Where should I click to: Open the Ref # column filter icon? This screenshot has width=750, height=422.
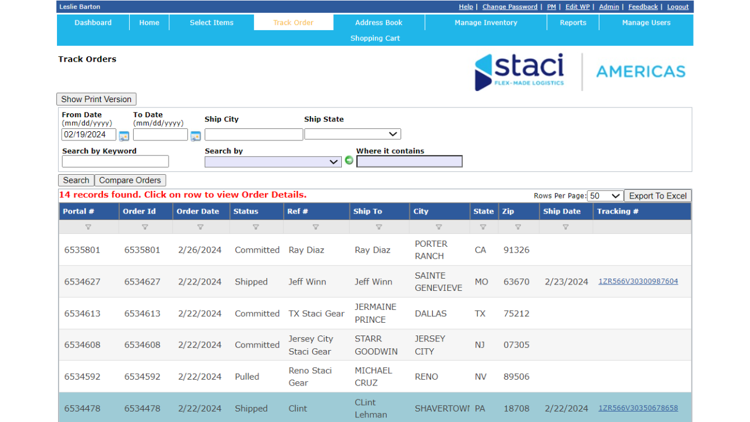pos(316,227)
